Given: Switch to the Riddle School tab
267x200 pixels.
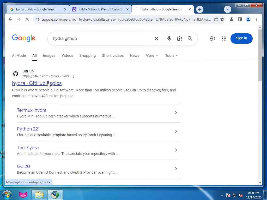Looking at the screenshot, I should pyautogui.click(x=100, y=9).
